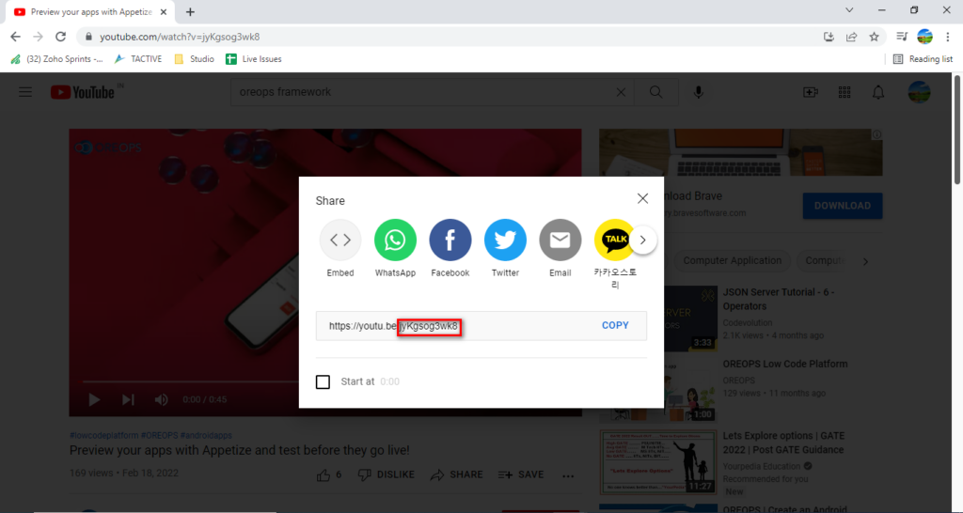The height and width of the screenshot is (513, 963).
Task: Open media control icon in Chrome toolbar
Action: 902,37
